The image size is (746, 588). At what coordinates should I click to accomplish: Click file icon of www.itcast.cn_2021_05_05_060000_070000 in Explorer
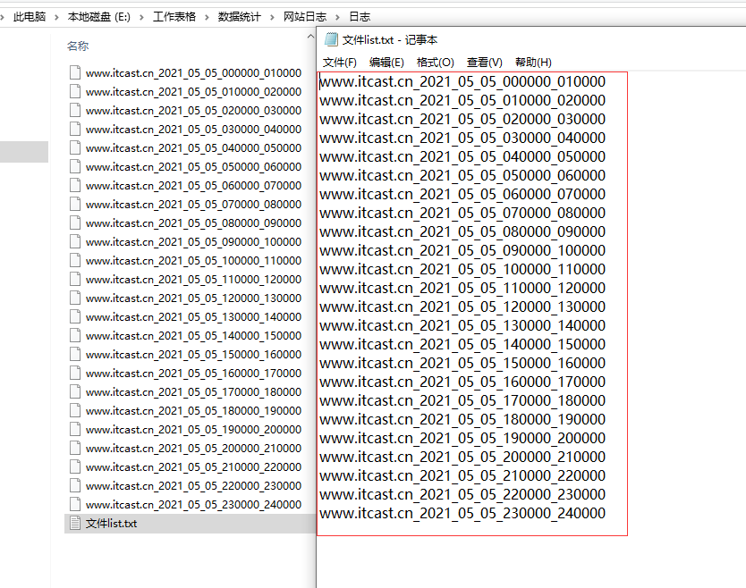[x=75, y=185]
